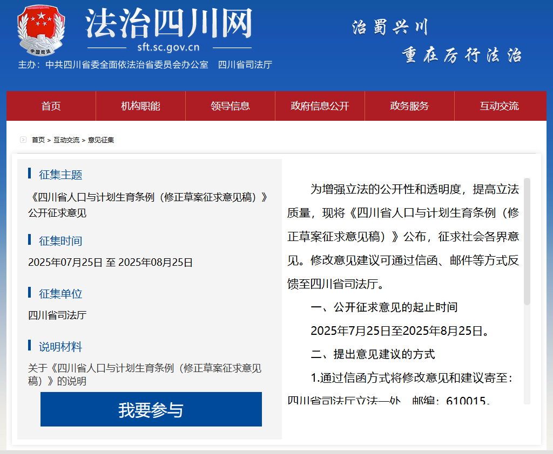Click 互动交流 in the breadcrumb trail
Image resolution: width=553 pixels, height=454 pixels.
pos(66,140)
